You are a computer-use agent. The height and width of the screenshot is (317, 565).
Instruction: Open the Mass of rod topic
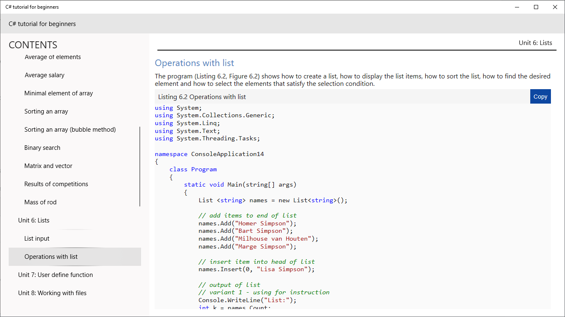40,202
